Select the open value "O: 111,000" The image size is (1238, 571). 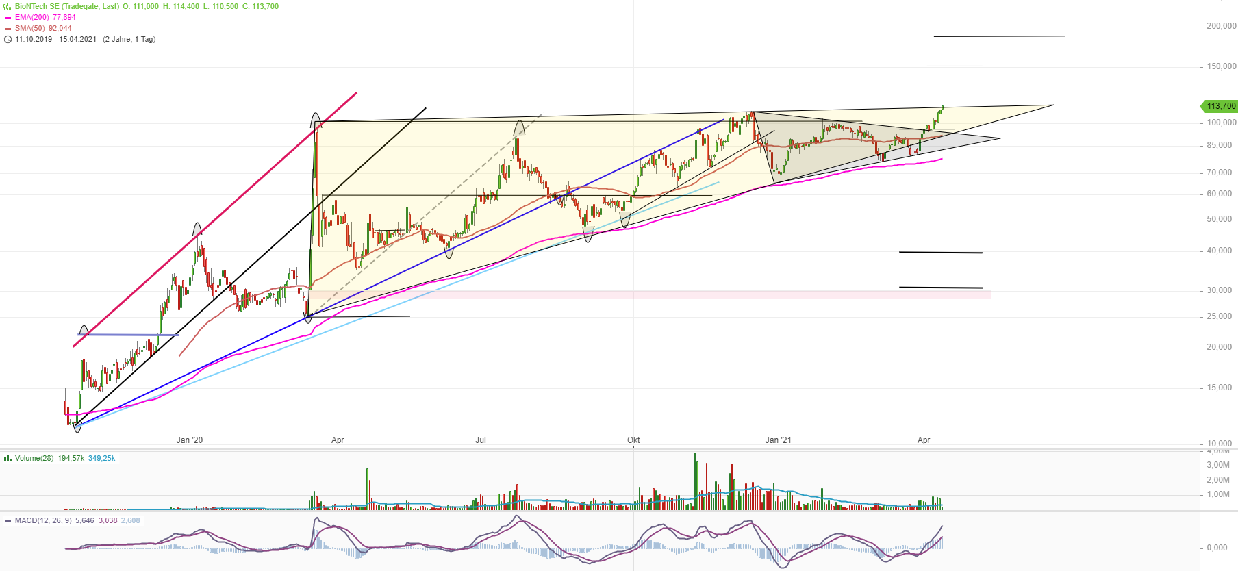pyautogui.click(x=141, y=6)
